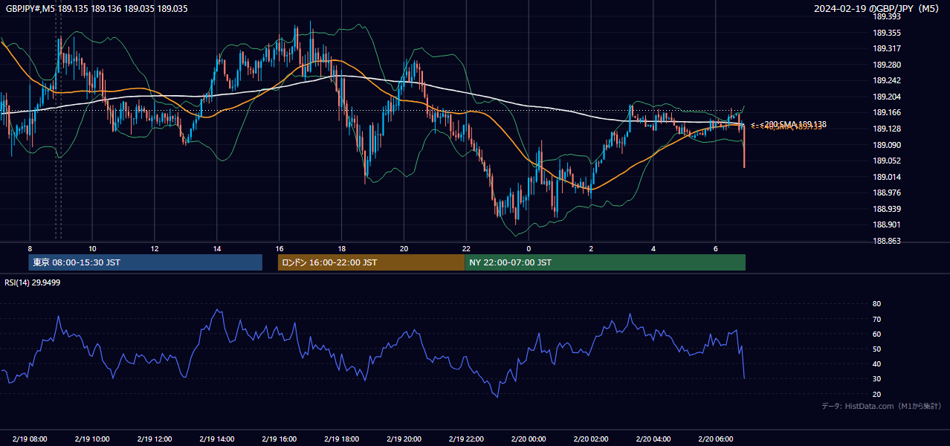Click the 2/20 00:00 time axis label

(529, 439)
